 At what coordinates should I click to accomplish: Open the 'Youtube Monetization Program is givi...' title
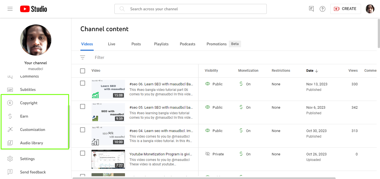click(x=161, y=154)
